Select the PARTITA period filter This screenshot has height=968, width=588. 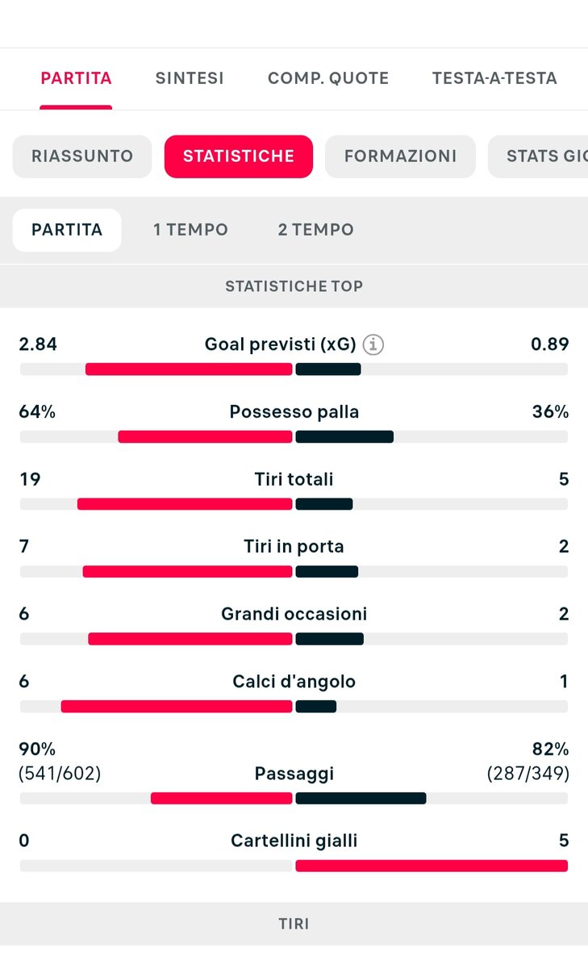pos(67,230)
